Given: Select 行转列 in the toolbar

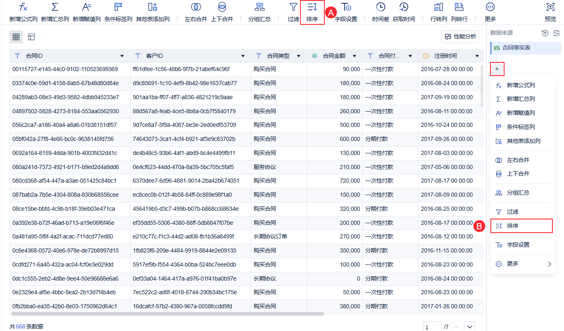Looking at the screenshot, I should [x=438, y=12].
